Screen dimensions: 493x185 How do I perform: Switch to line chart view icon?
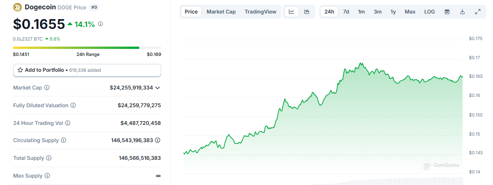click(291, 12)
